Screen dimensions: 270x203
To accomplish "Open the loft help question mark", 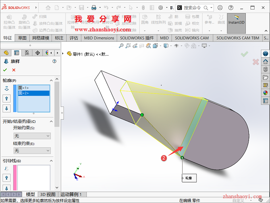I will click(x=54, y=61).
